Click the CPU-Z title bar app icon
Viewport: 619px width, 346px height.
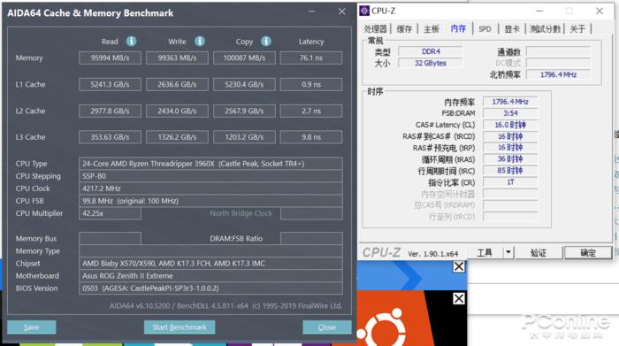pos(364,11)
